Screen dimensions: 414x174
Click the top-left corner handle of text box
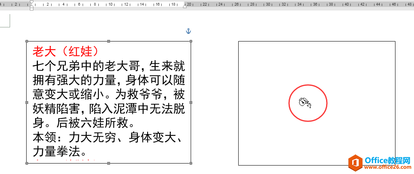pos(26,41)
